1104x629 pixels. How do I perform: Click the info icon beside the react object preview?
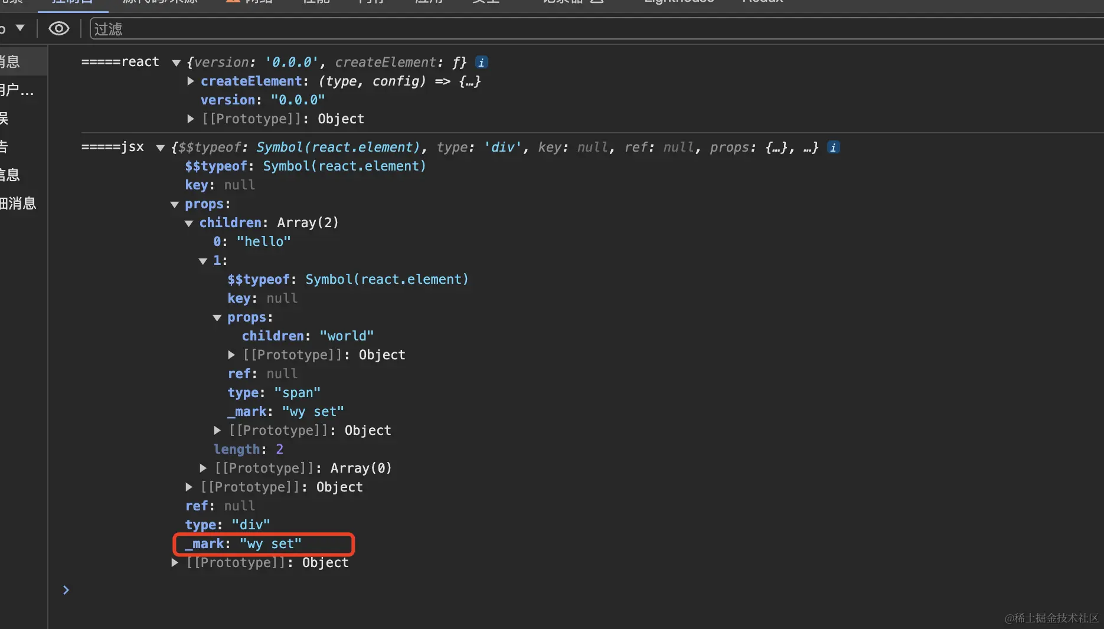coord(482,63)
